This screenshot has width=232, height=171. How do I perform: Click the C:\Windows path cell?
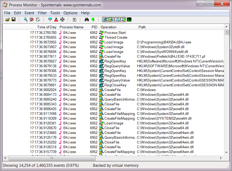[x=146, y=90]
